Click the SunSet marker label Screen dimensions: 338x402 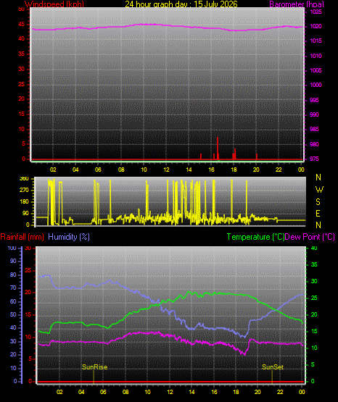coord(273,367)
